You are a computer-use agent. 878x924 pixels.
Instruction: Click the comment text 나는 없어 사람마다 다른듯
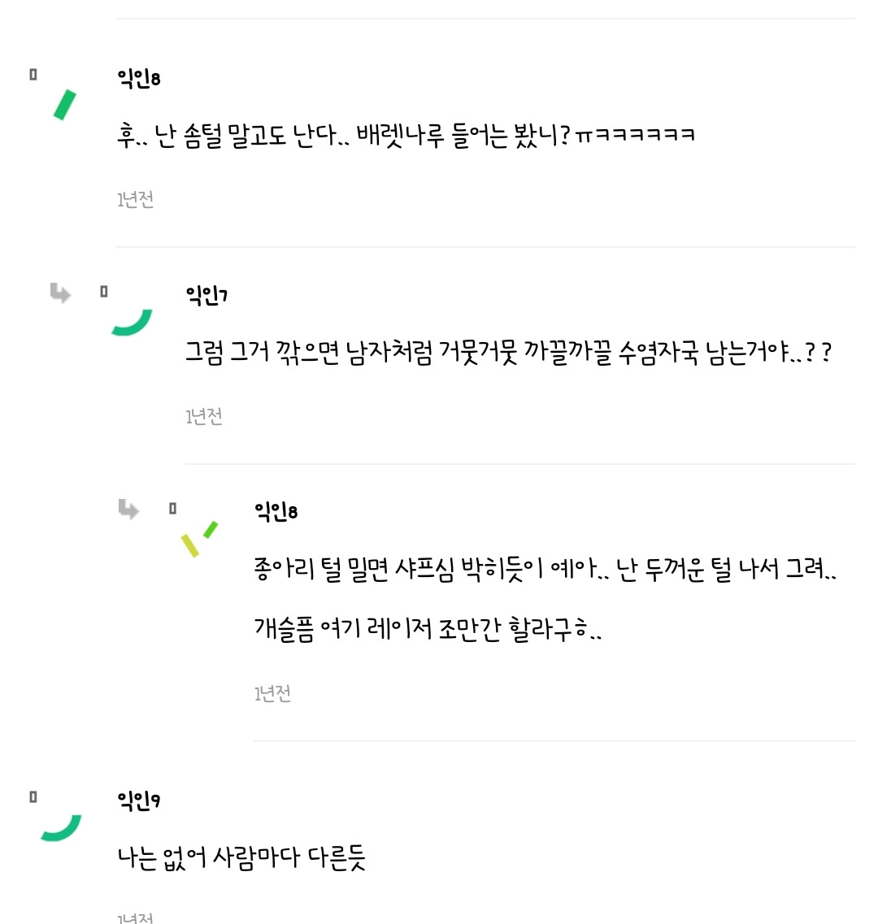click(241, 857)
